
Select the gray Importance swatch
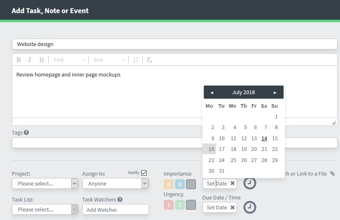(191, 184)
